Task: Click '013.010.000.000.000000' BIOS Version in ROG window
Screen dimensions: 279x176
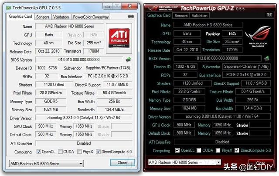Action: (218, 58)
